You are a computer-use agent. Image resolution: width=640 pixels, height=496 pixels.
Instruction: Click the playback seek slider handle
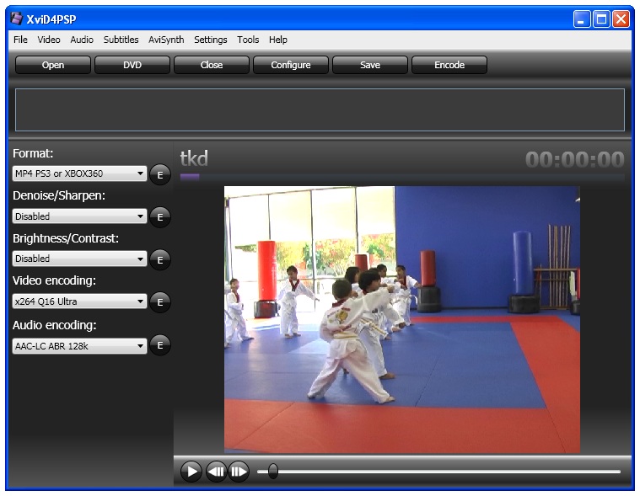(273, 471)
